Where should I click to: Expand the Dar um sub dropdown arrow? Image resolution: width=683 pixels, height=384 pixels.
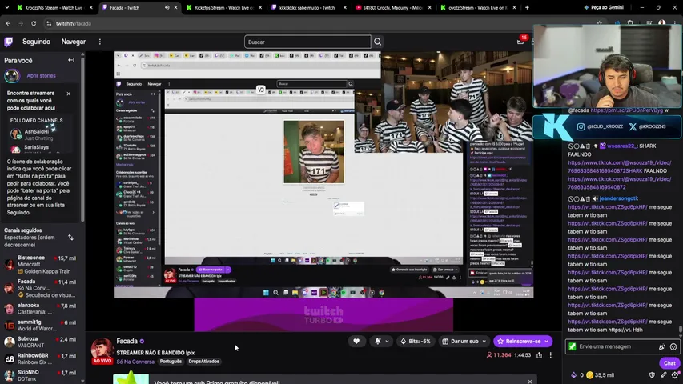[484, 342]
